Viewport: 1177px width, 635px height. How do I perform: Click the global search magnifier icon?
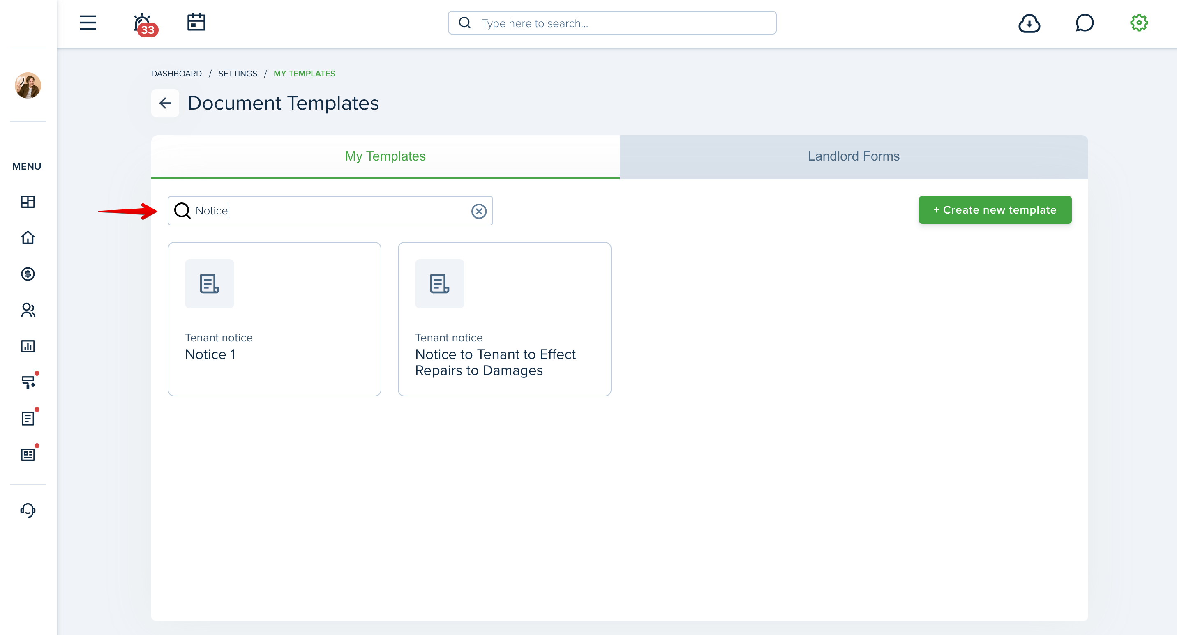[465, 23]
